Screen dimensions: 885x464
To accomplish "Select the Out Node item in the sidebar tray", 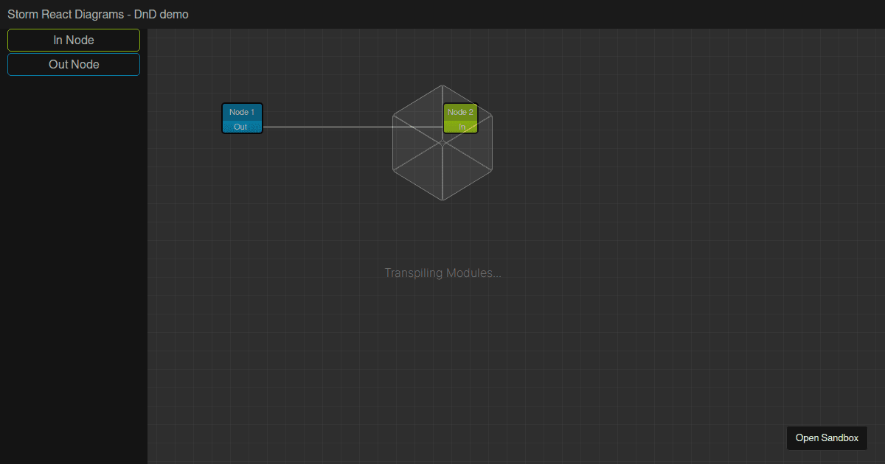I will pos(73,64).
